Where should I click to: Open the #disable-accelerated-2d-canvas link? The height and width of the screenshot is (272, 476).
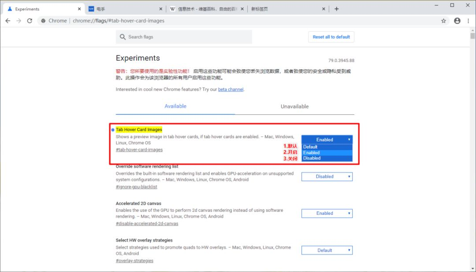[147, 224]
